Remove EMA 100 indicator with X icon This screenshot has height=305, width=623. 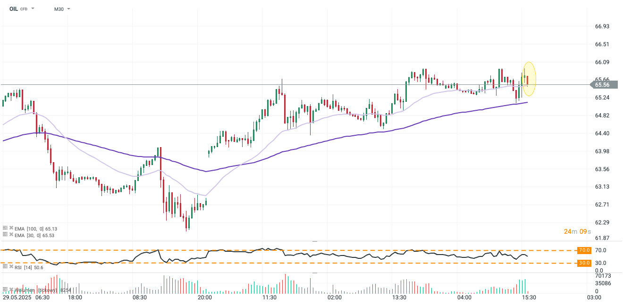click(x=11, y=228)
